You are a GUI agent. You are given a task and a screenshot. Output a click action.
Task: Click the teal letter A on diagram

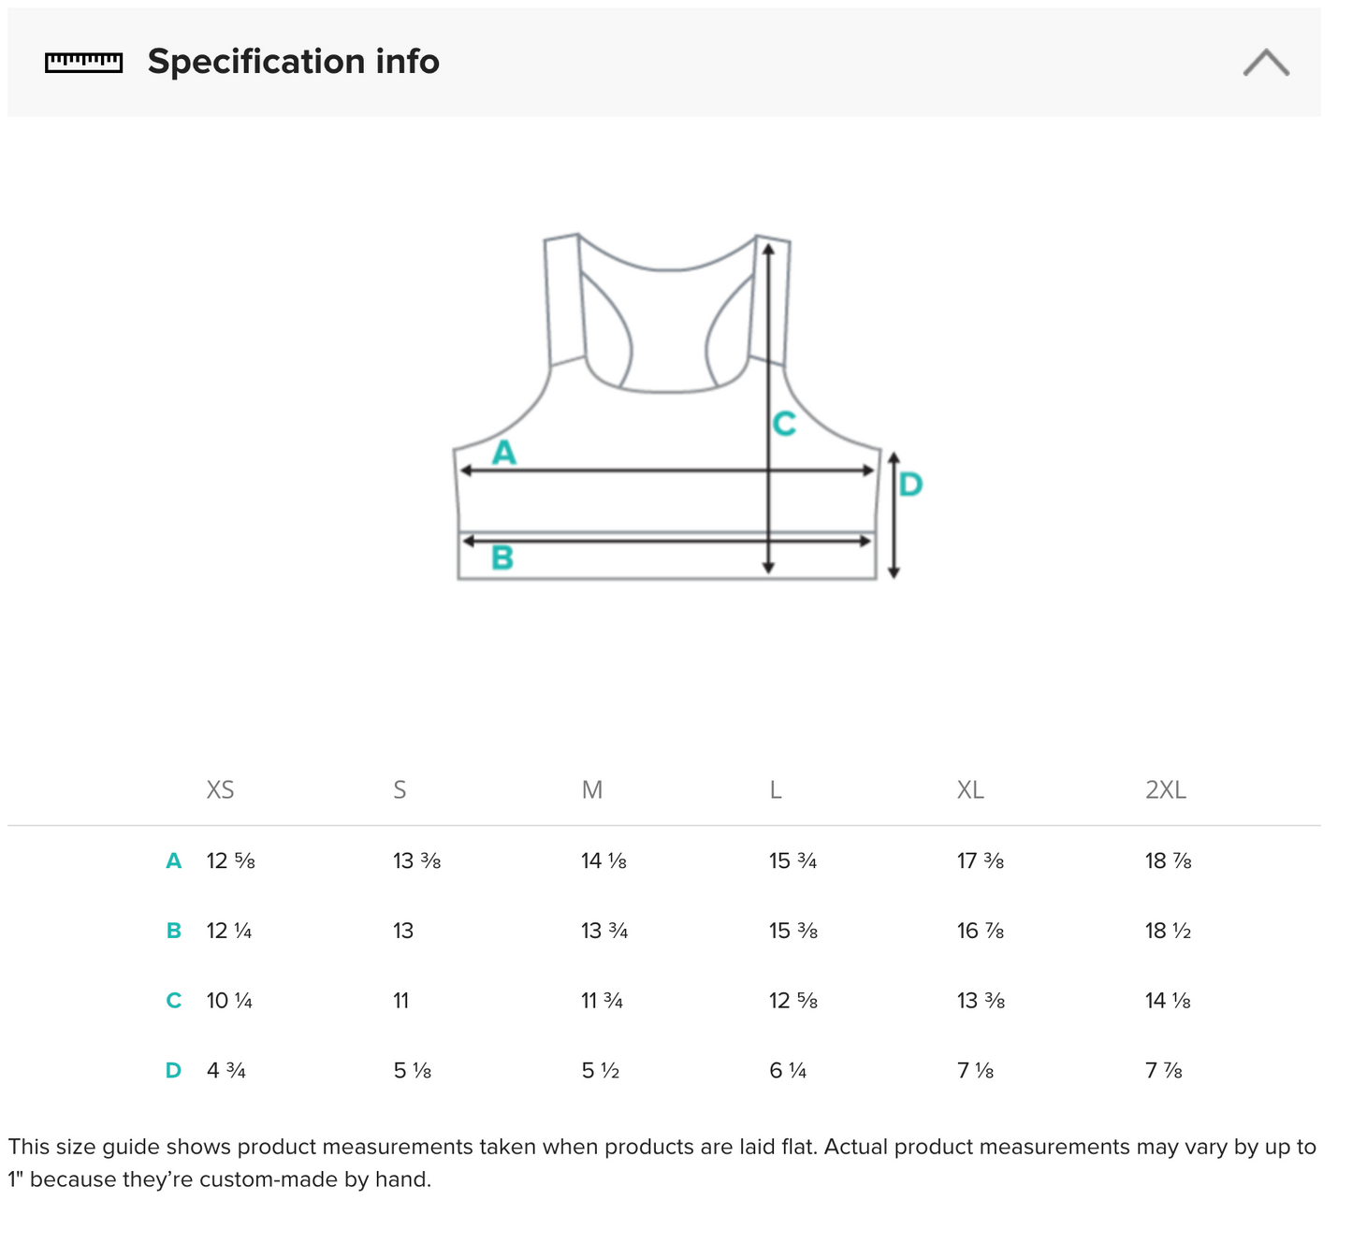point(504,453)
